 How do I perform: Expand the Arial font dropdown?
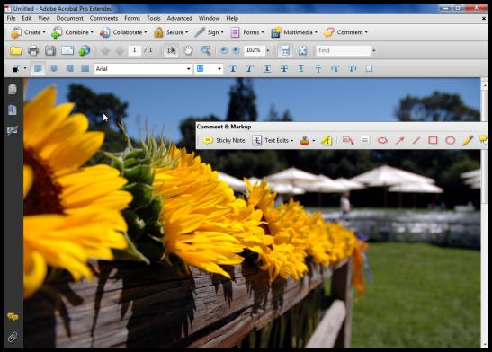188,69
